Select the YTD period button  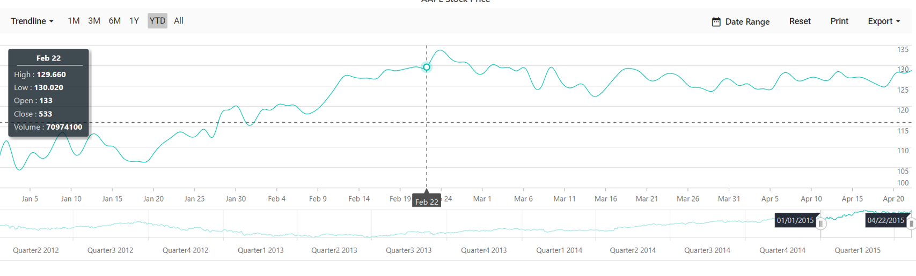pyautogui.click(x=157, y=21)
